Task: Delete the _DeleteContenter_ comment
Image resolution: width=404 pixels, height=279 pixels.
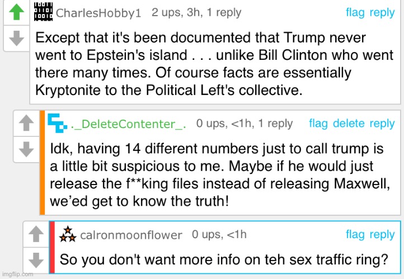Action: point(349,124)
